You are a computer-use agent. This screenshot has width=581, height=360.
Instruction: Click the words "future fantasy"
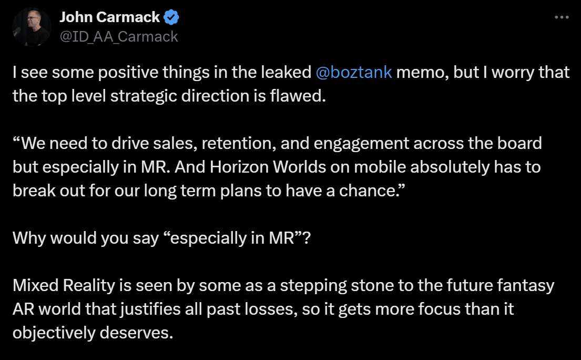(504, 285)
